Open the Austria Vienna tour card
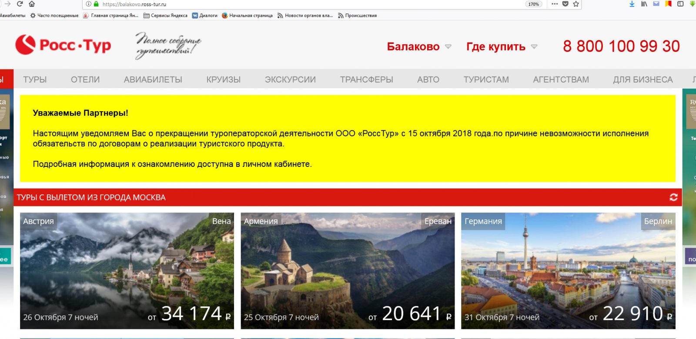 click(127, 270)
